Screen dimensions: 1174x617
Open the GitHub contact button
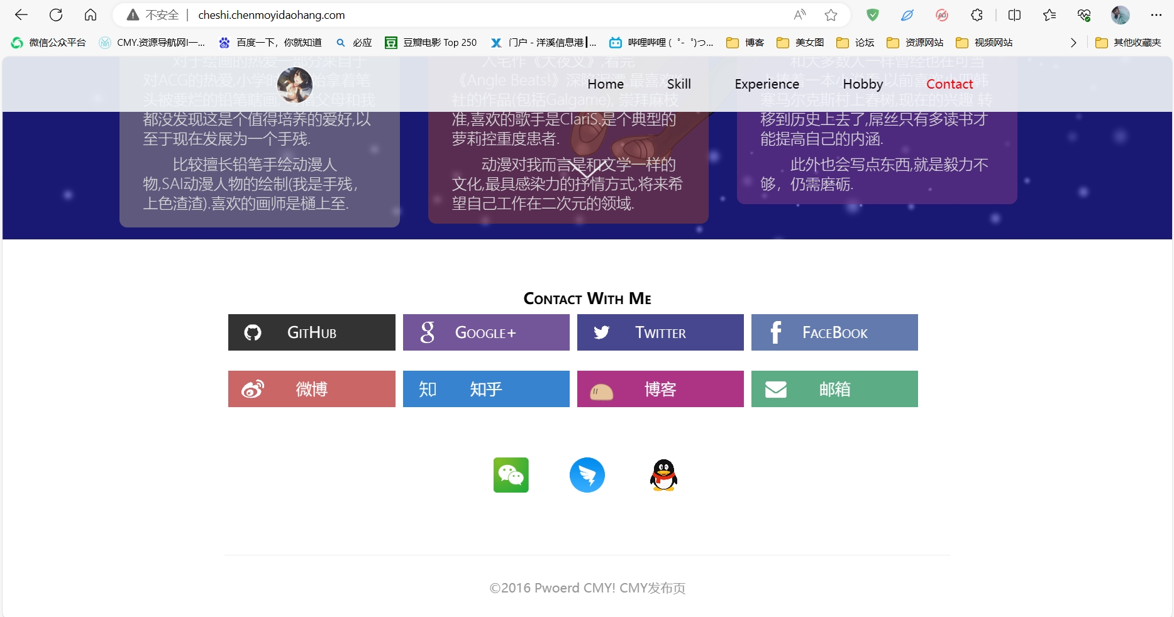tap(311, 332)
